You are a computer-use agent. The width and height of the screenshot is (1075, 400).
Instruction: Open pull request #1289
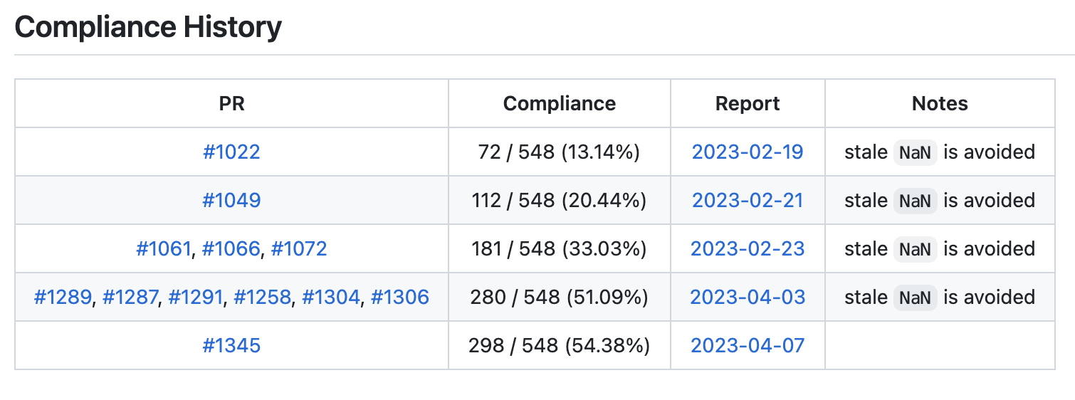point(63,298)
